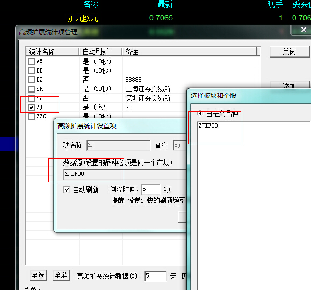Screen dimensions: 311x290
Task: Click the 全消 button
Action: coord(61,275)
